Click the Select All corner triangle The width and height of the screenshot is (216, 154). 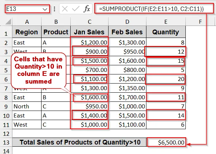(8, 22)
